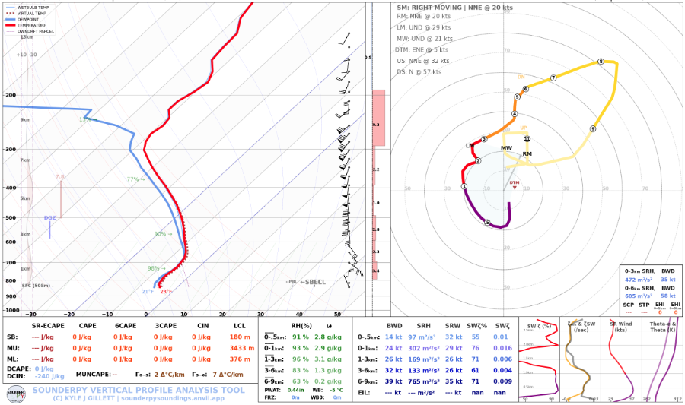Click the LM storm motion label on hodograph

point(470,146)
